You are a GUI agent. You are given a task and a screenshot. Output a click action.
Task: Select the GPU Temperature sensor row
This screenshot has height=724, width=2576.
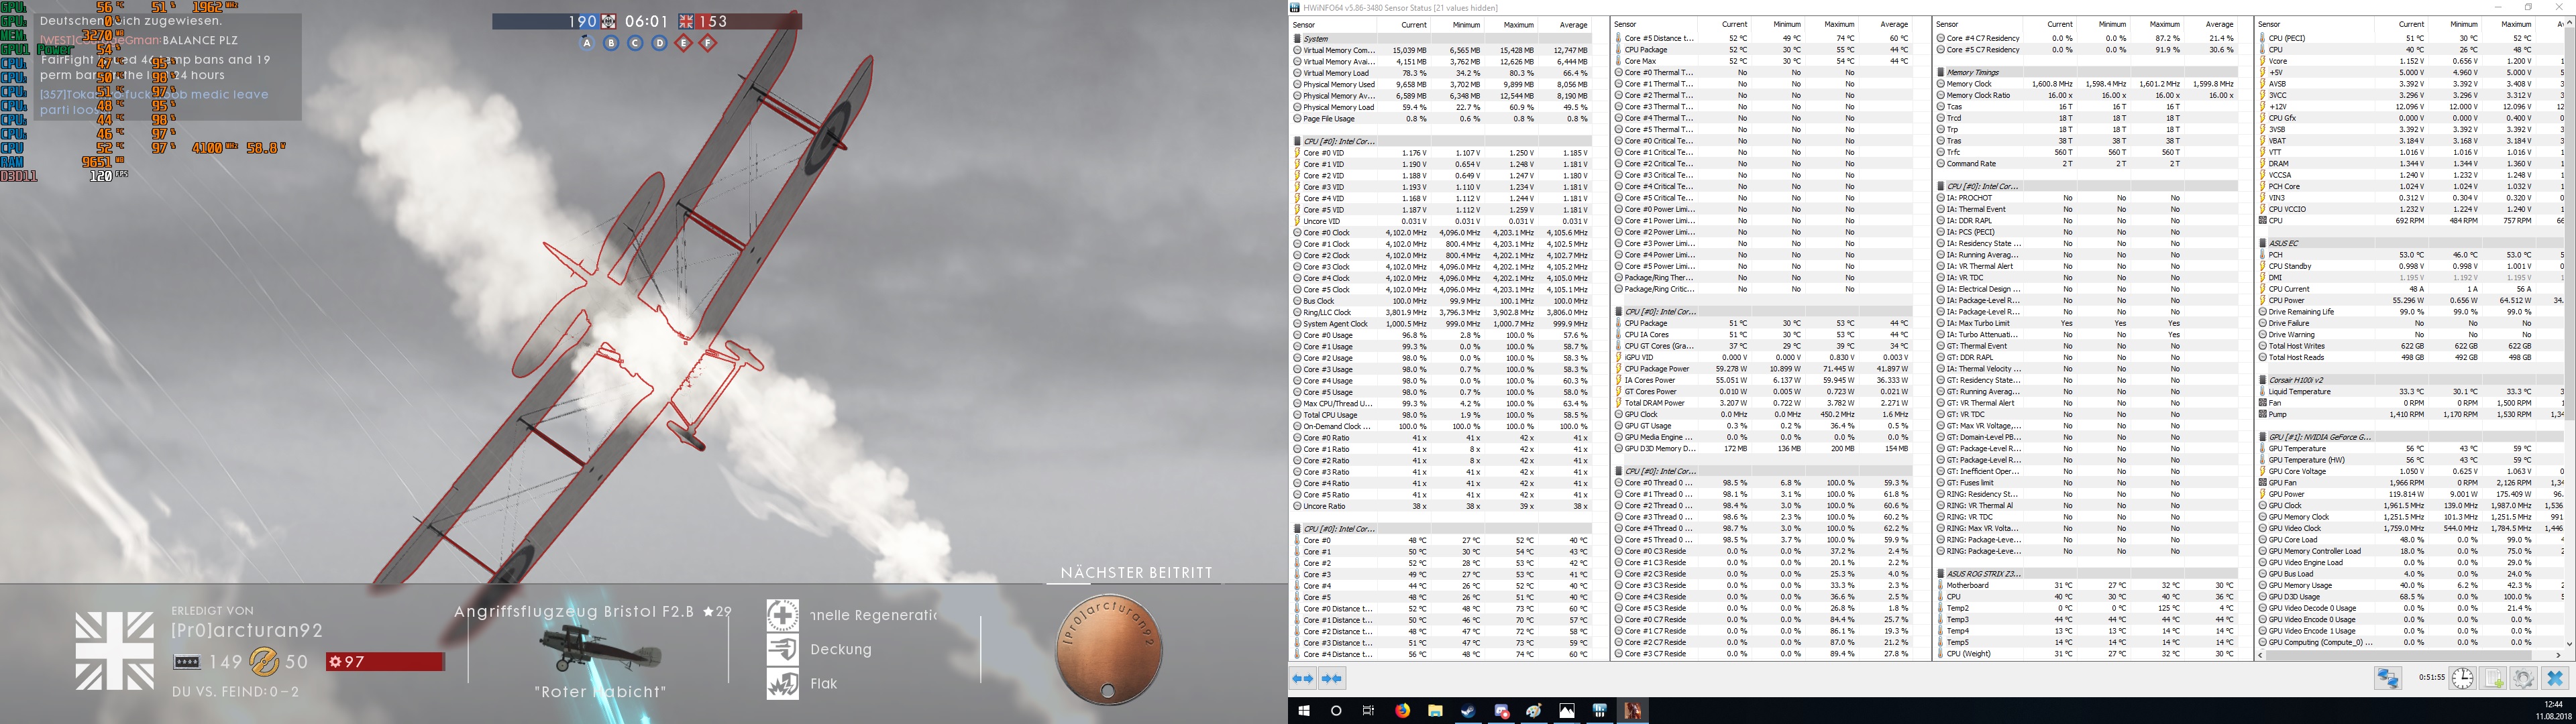[x=2297, y=449]
